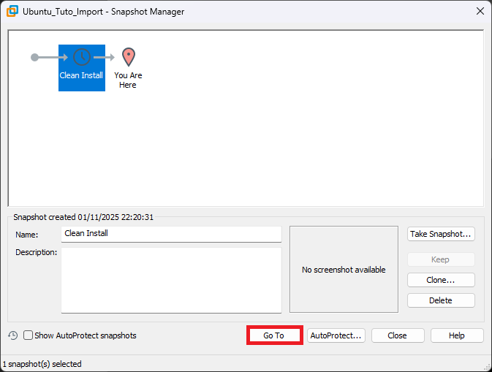Close the Snapshot Manager with the title bar X
Screen dimensions: 492x372
coord(480,12)
